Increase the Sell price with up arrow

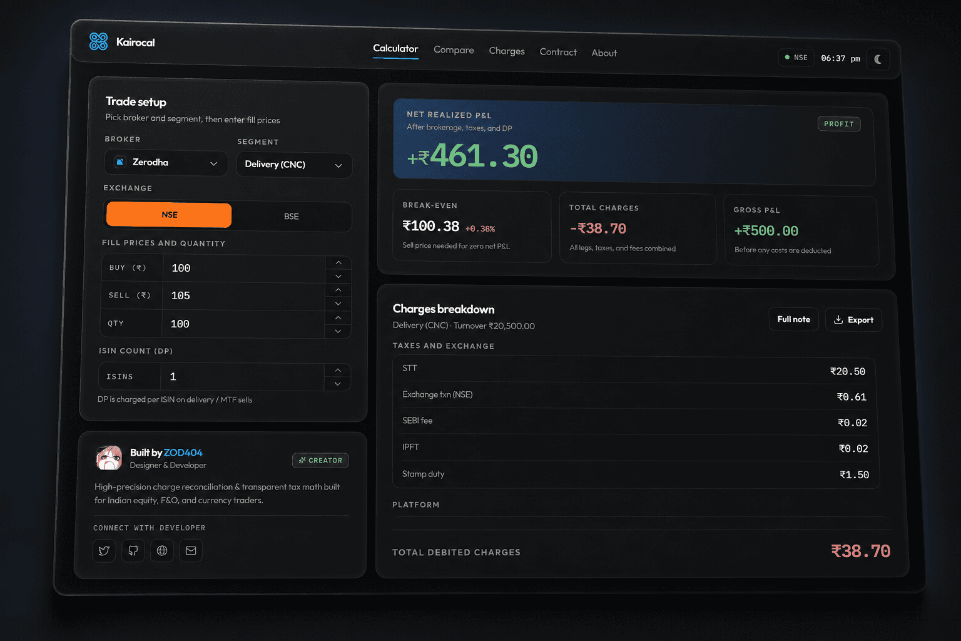[338, 290]
